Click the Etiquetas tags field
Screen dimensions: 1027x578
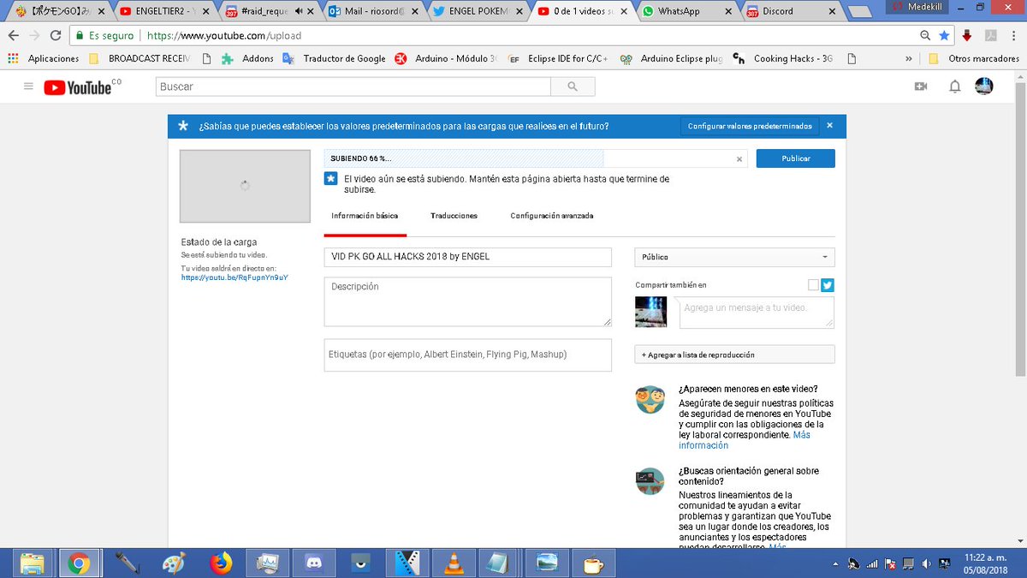pyautogui.click(x=467, y=355)
